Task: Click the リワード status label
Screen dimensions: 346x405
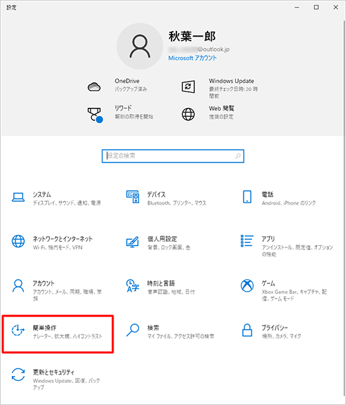Action: (134, 117)
